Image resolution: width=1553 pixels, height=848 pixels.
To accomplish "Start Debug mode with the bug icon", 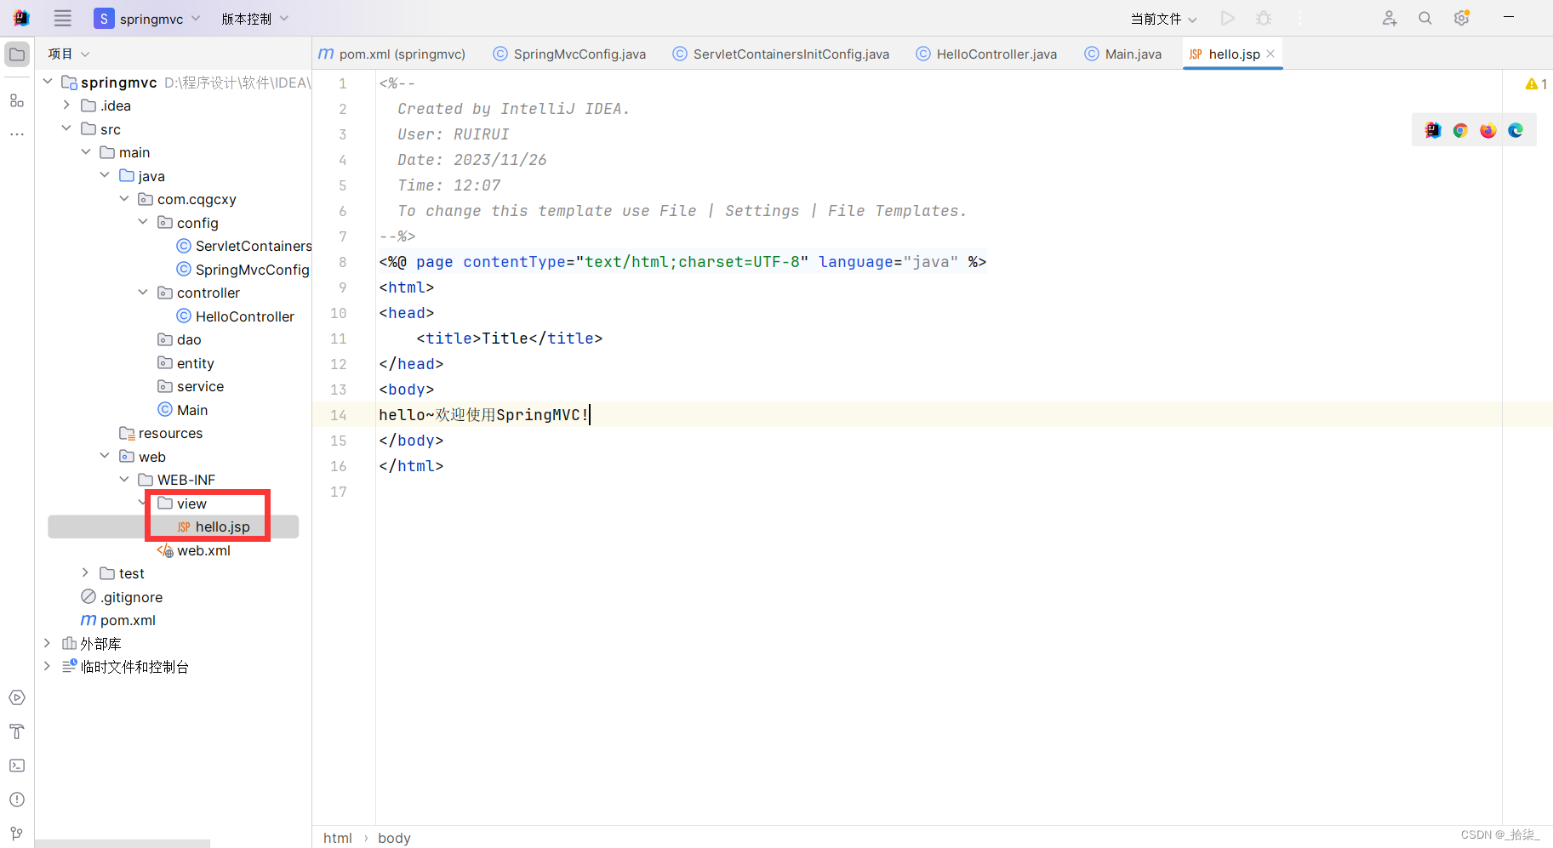I will 1264,17.
